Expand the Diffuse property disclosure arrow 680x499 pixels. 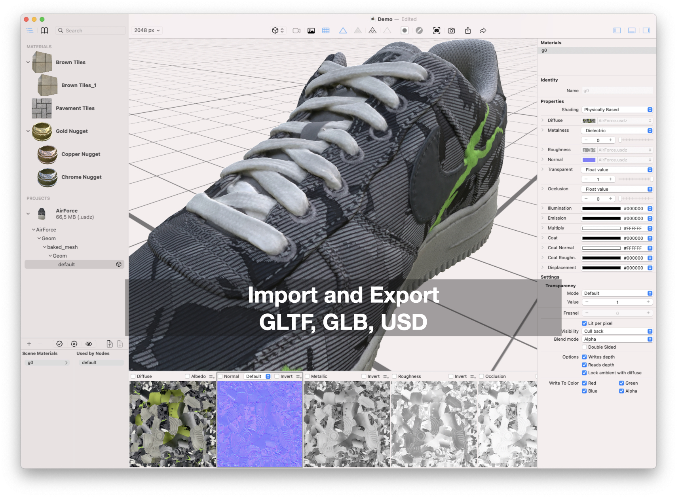pos(543,120)
